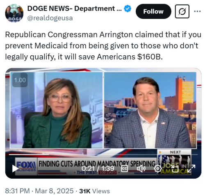
Task: Click the 1.00 playback speed badge
Action: pos(20,80)
